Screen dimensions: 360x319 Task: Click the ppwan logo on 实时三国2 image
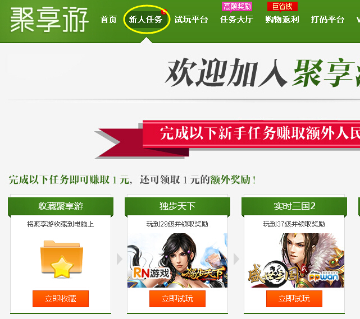pyautogui.click(x=323, y=276)
